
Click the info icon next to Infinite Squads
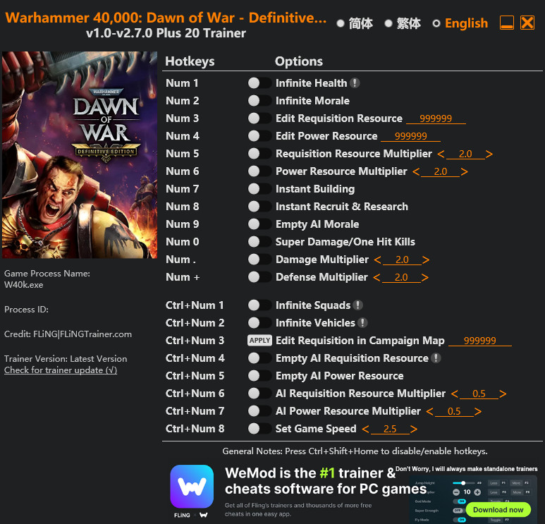(x=358, y=305)
